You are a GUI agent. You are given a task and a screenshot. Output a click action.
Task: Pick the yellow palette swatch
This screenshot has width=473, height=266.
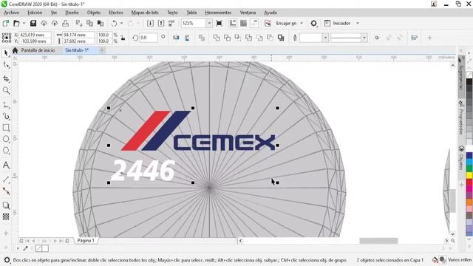click(x=469, y=175)
